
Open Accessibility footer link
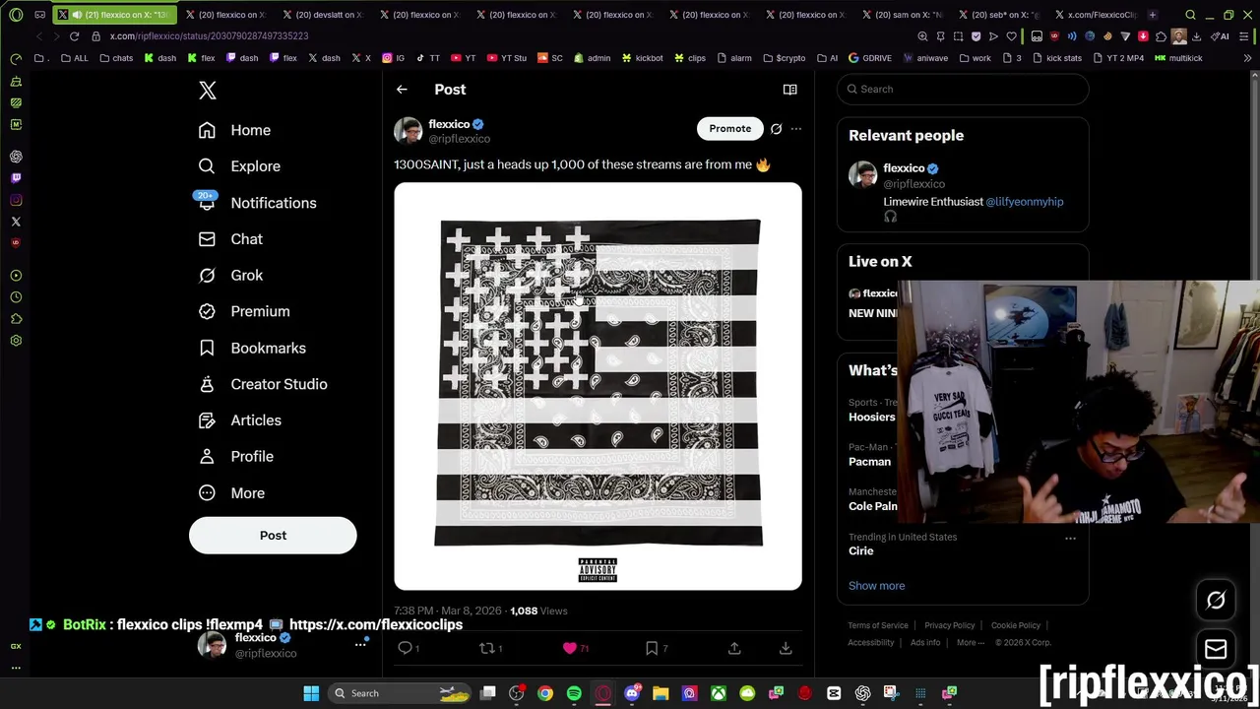click(871, 642)
